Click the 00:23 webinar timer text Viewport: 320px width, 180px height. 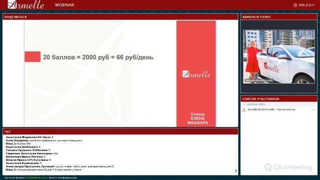(306, 5)
